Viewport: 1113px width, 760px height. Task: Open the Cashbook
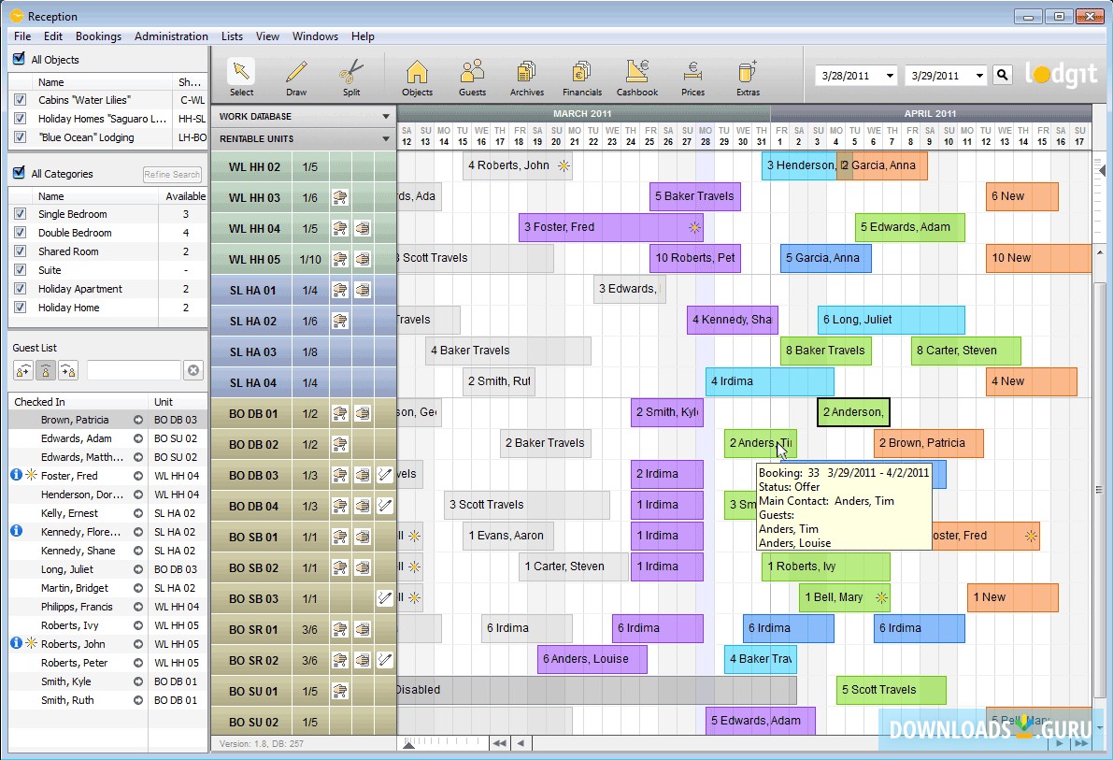pyautogui.click(x=636, y=75)
